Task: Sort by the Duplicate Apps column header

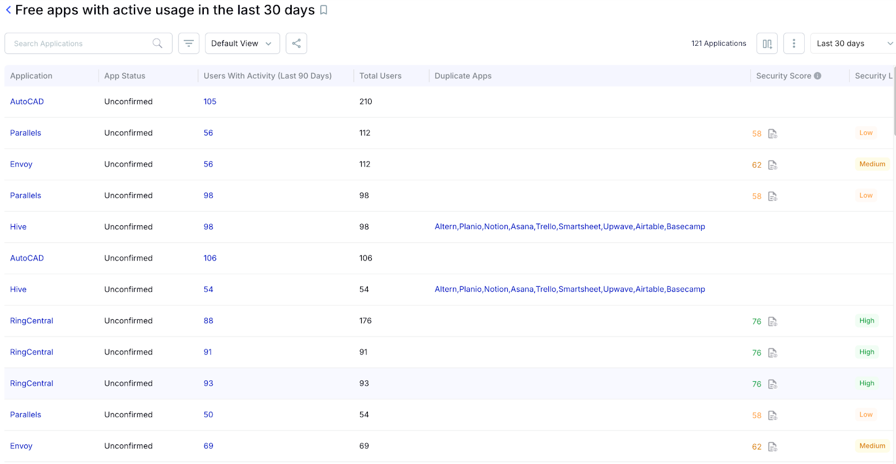Action: [463, 76]
